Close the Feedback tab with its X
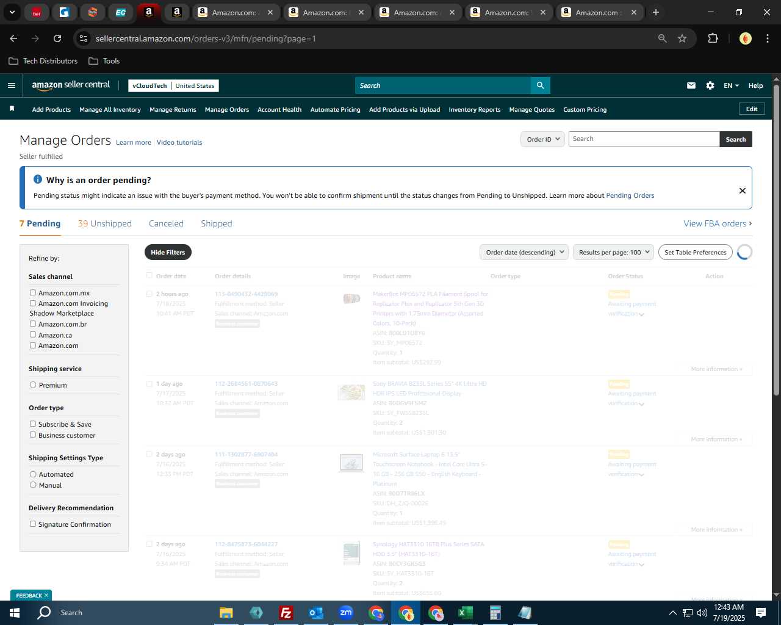The height and width of the screenshot is (625, 781). pyautogui.click(x=46, y=596)
